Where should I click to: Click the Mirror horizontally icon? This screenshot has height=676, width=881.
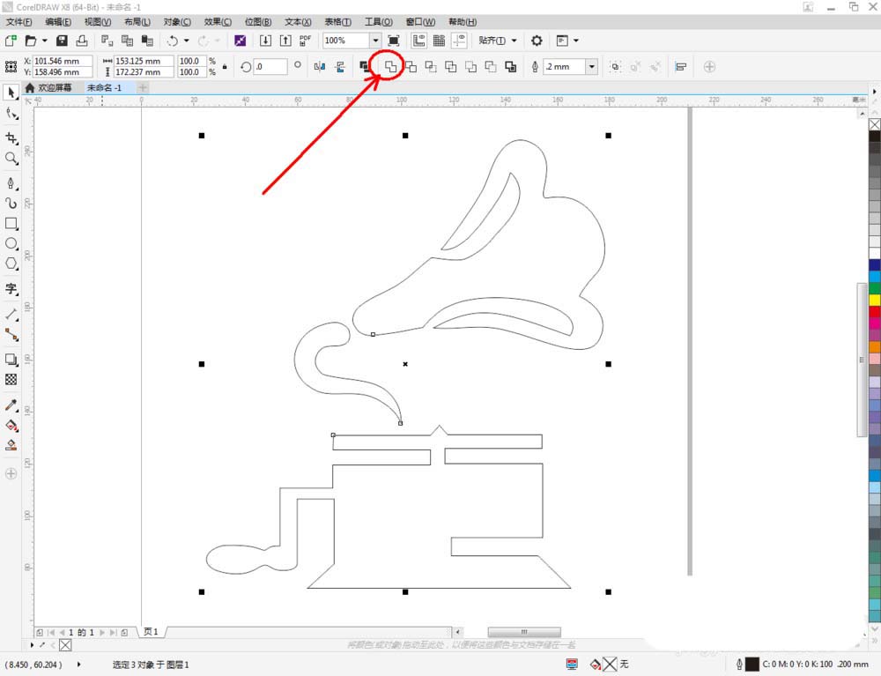(320, 66)
